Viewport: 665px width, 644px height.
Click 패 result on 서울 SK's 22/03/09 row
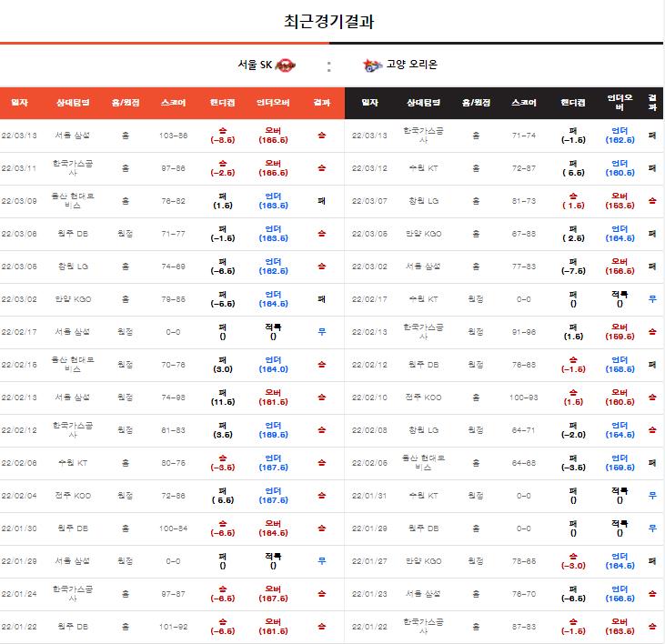pyautogui.click(x=321, y=201)
